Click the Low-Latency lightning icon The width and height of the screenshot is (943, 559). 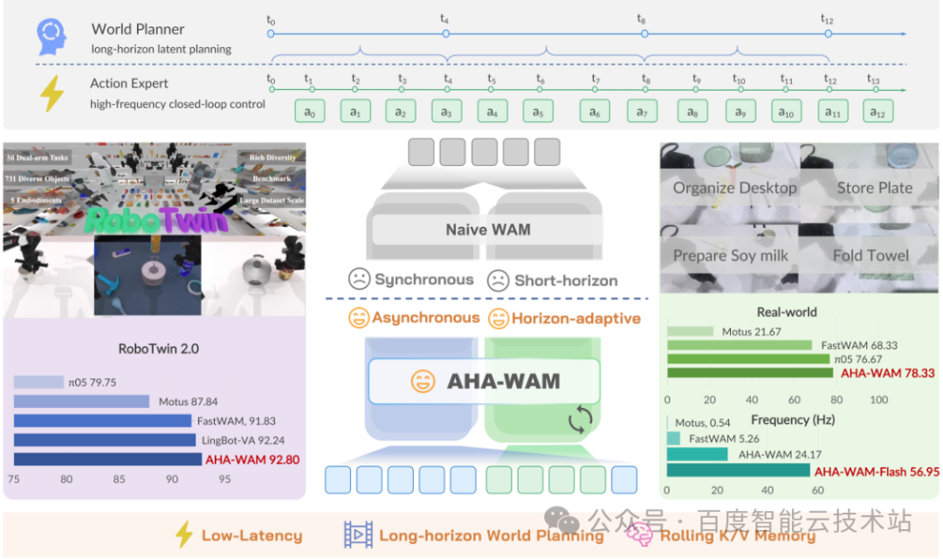coord(184,535)
